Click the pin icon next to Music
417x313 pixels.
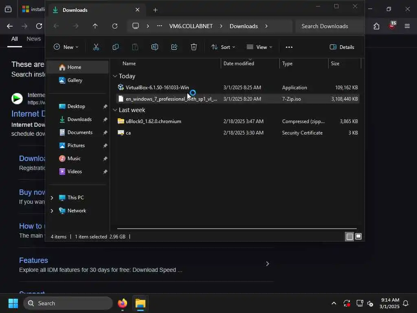tap(105, 159)
